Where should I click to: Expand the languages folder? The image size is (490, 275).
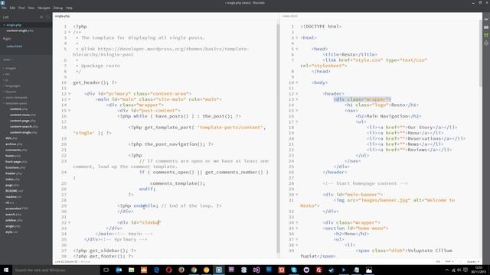[x=13, y=86]
